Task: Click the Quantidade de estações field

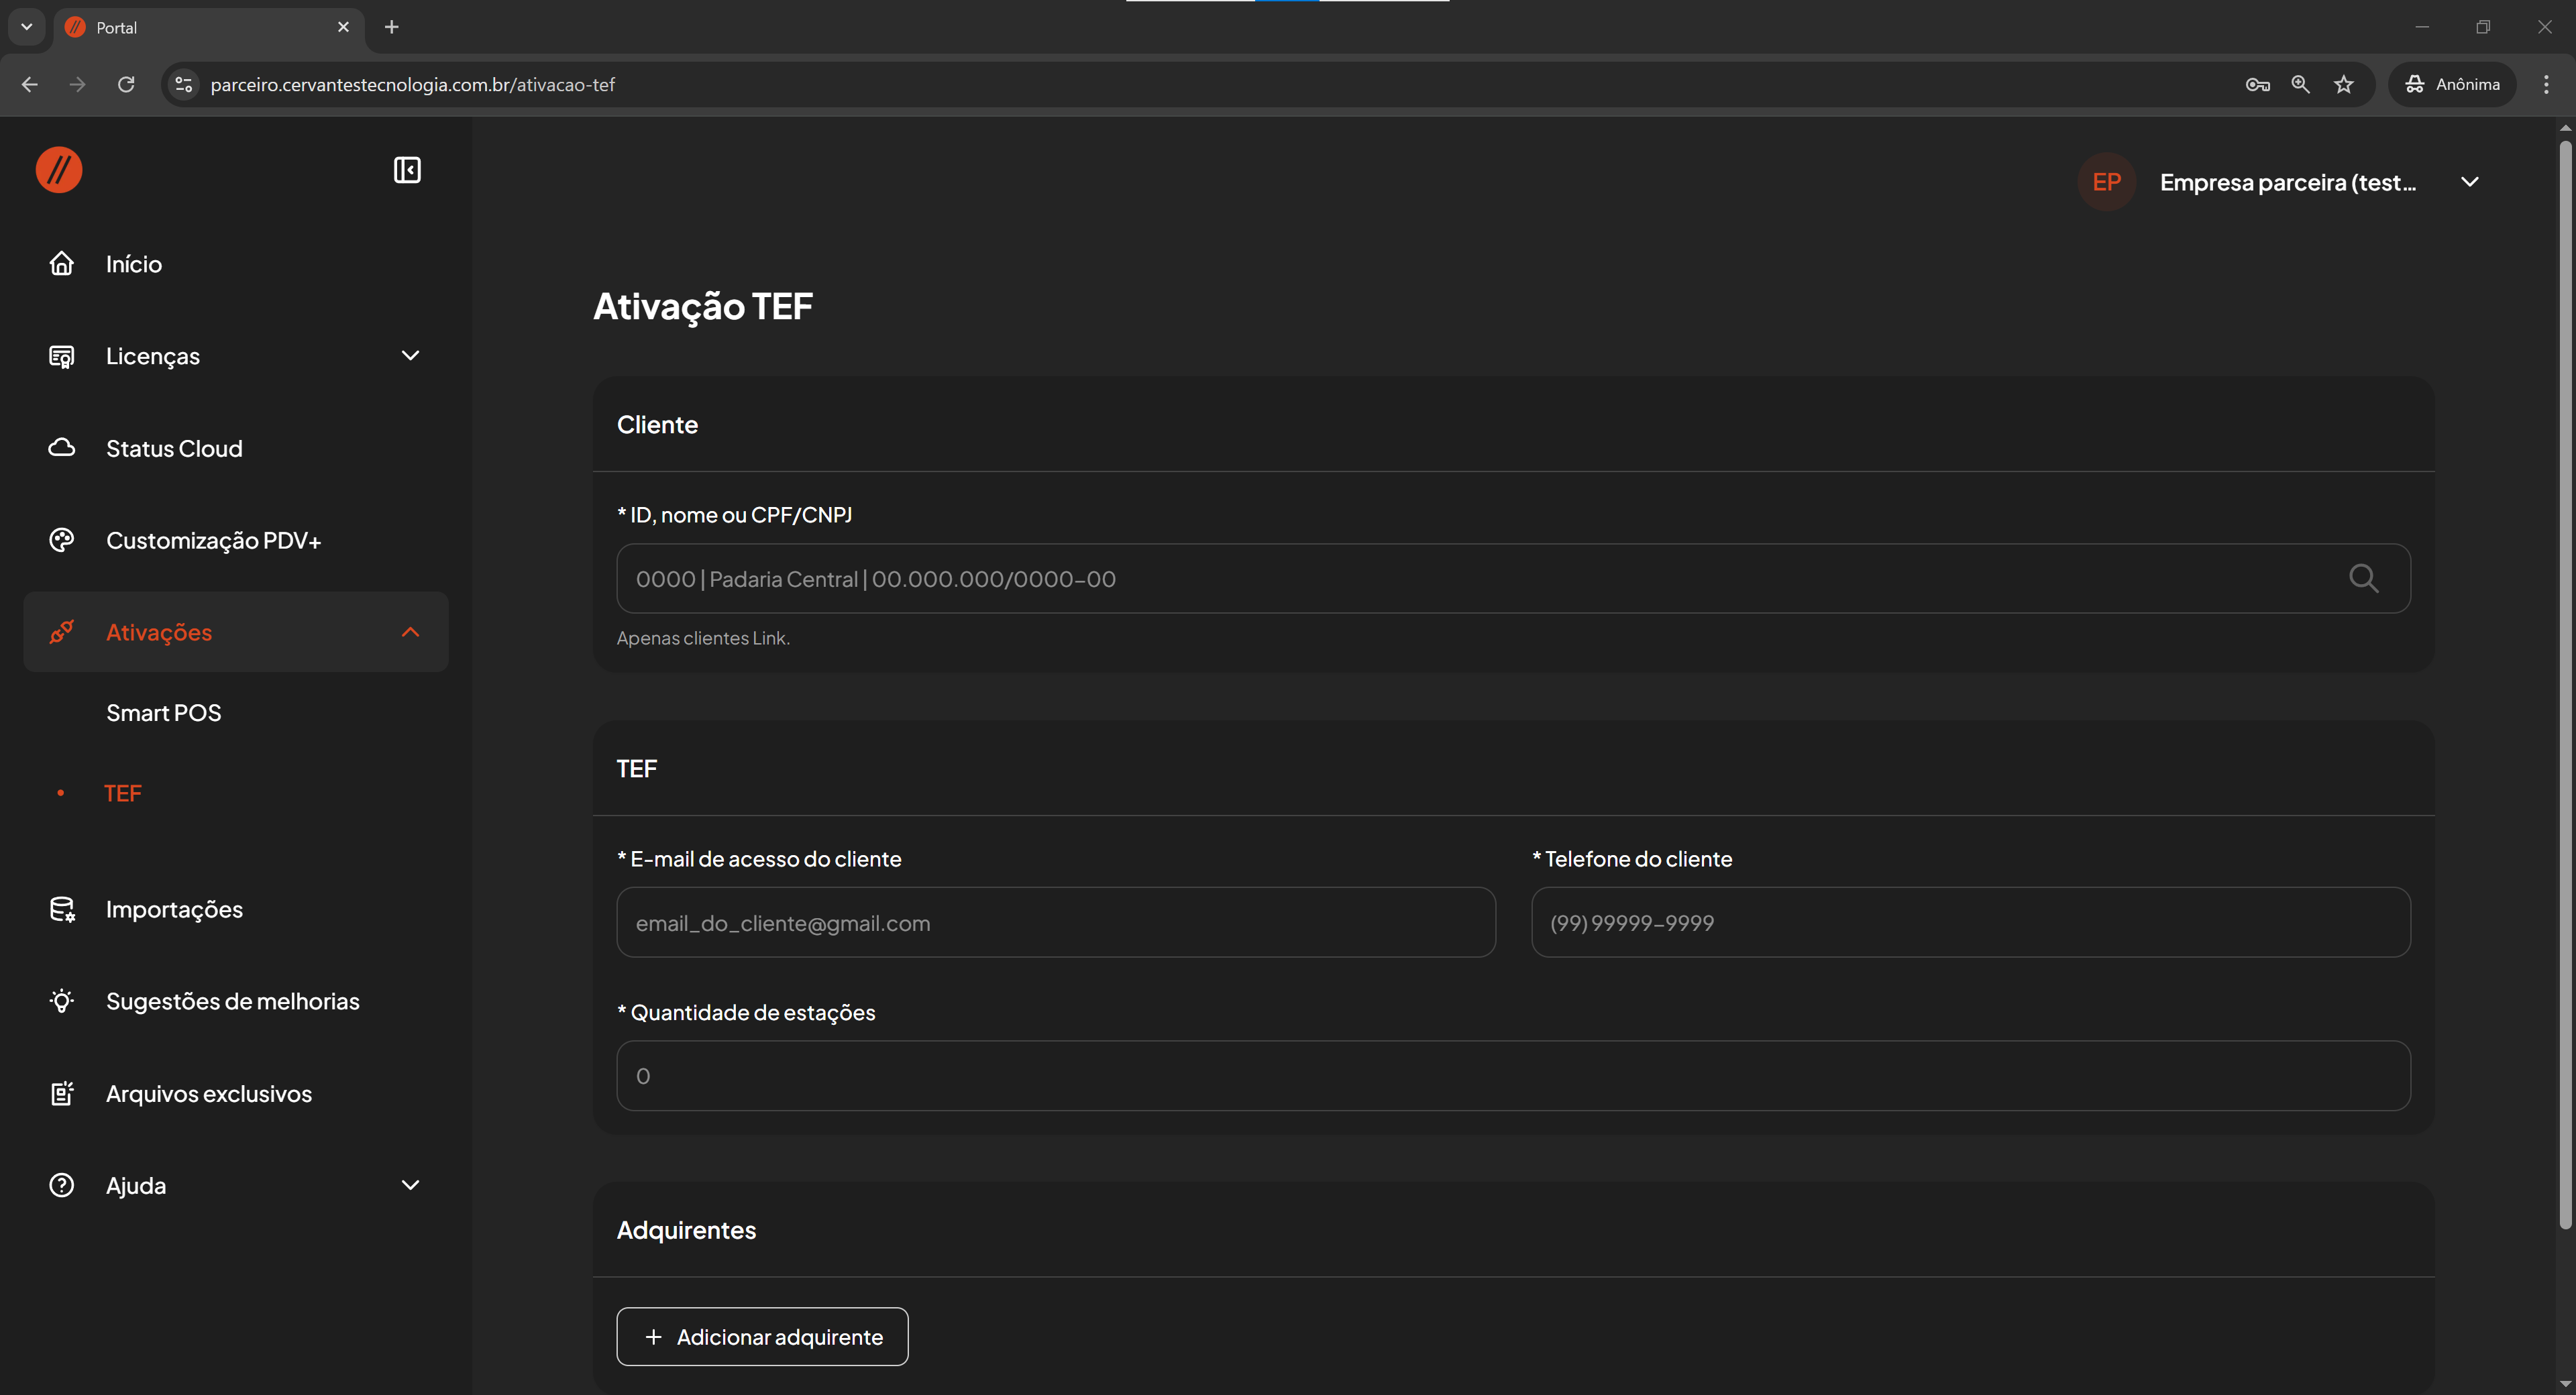Action: click(1512, 1075)
